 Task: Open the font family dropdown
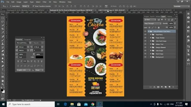tap(30, 43)
